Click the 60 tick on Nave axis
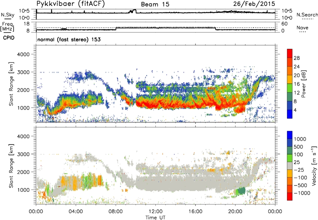Viewport: 318px width, 220px height. 284,24
